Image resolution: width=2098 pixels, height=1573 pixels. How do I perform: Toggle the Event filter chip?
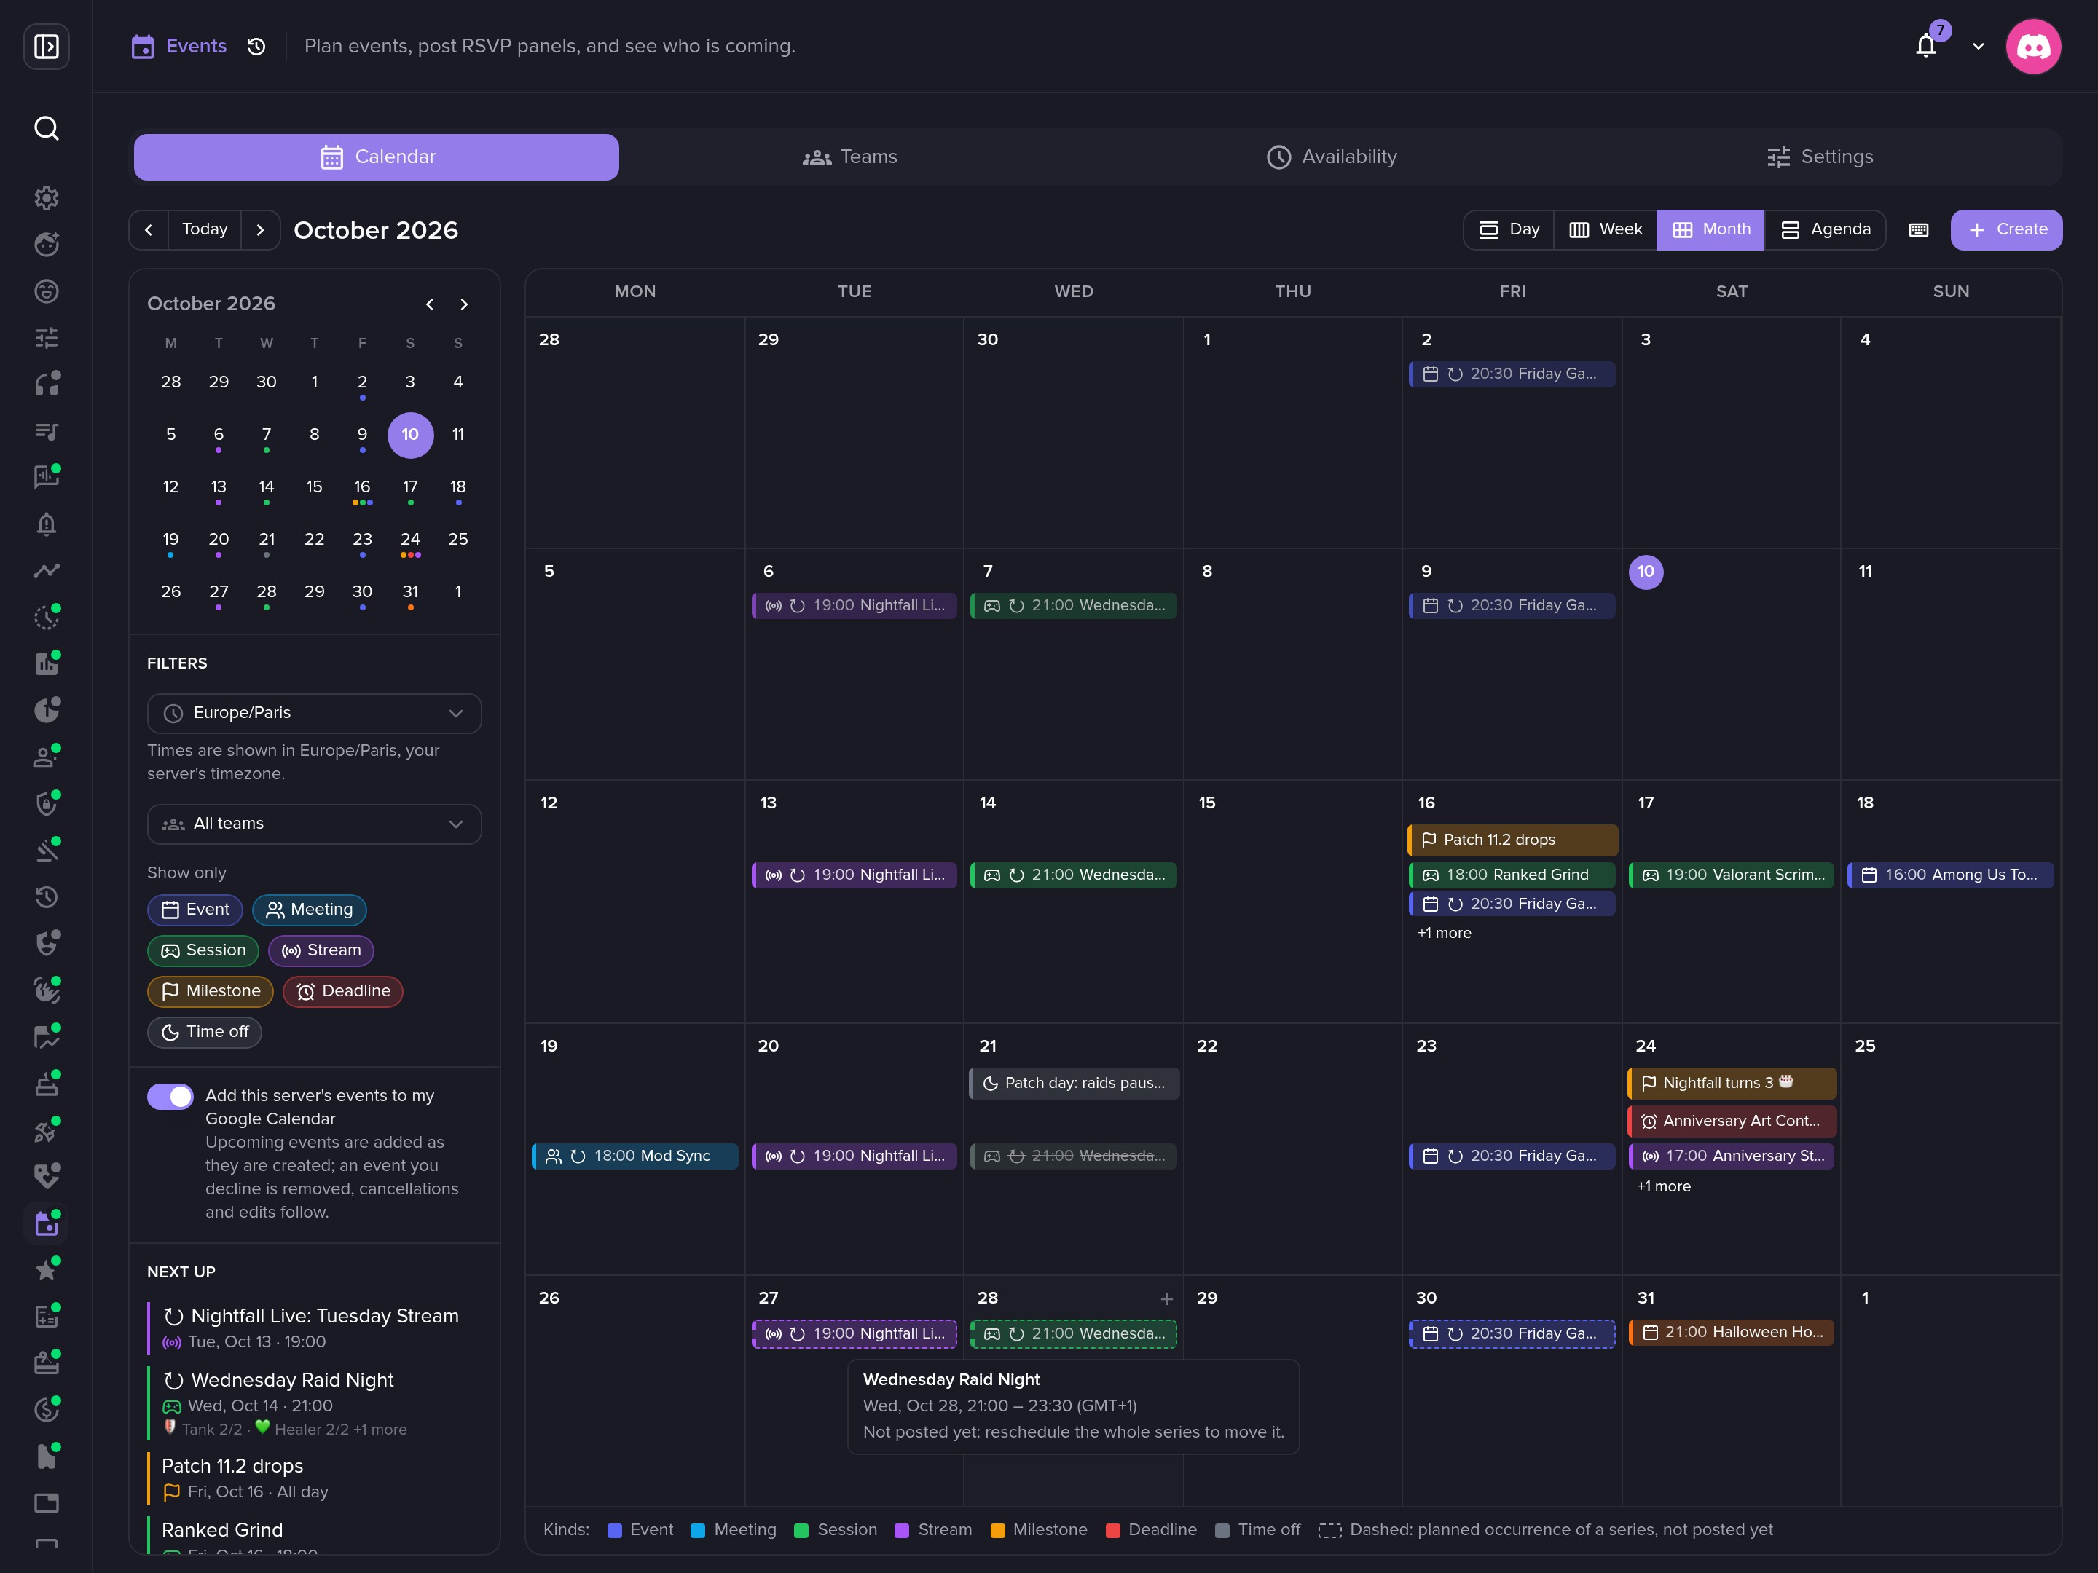tap(195, 910)
